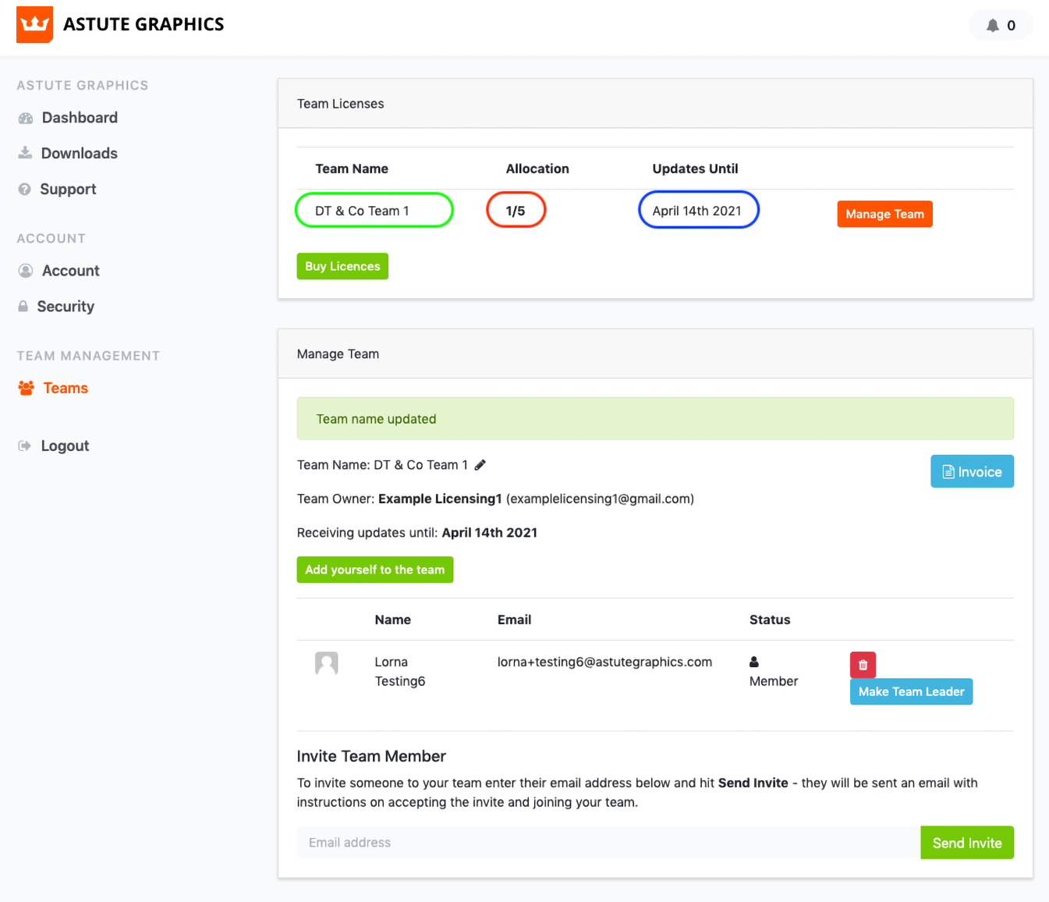
Task: Click the Teams group icon in sidebar
Action: click(27, 388)
